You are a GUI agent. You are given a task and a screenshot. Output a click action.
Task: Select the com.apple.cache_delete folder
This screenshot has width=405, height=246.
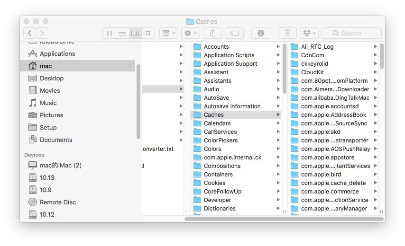333,183
